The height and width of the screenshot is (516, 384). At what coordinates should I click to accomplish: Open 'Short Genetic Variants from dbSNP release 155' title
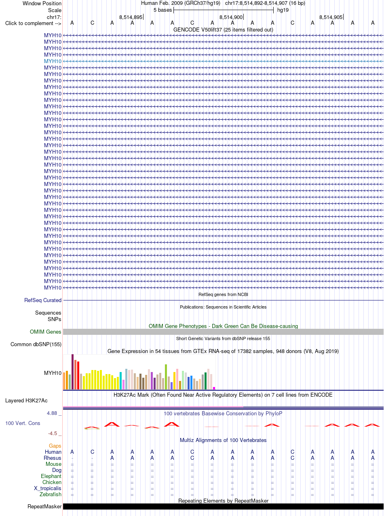coord(223,338)
